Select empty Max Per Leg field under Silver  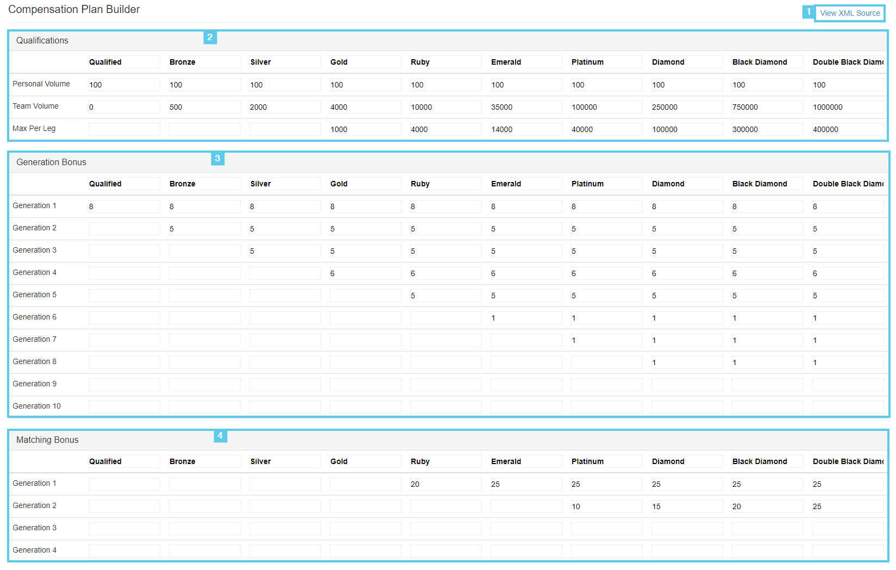285,129
